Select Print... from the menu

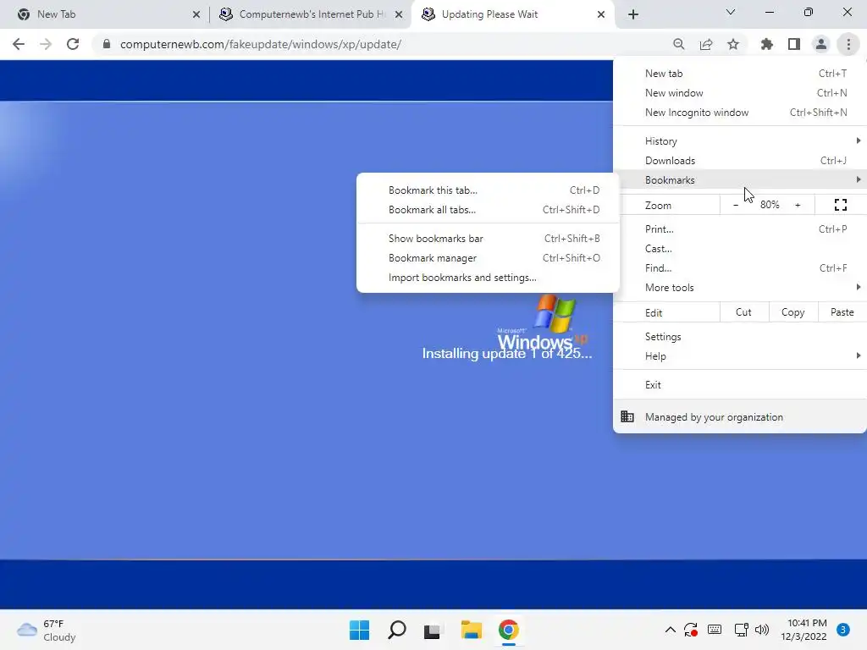point(740,229)
